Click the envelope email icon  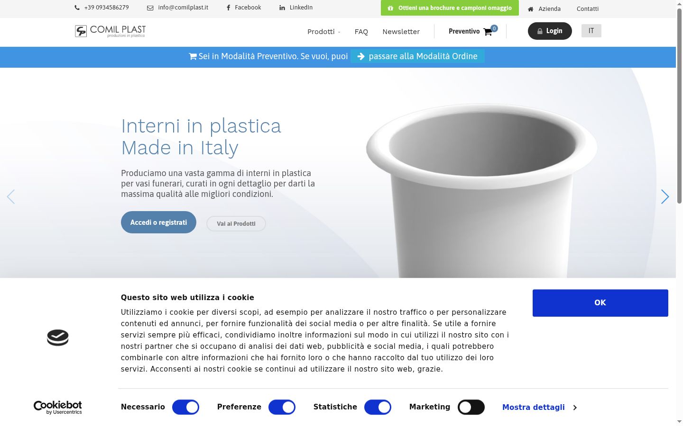pyautogui.click(x=150, y=8)
